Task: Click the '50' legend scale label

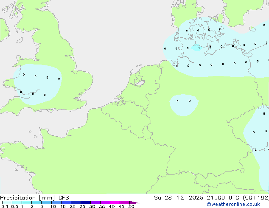Action: click(x=131, y=206)
